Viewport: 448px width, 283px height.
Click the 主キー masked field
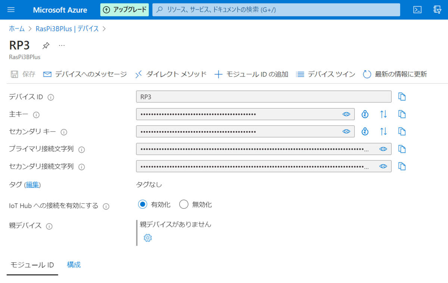point(245,114)
